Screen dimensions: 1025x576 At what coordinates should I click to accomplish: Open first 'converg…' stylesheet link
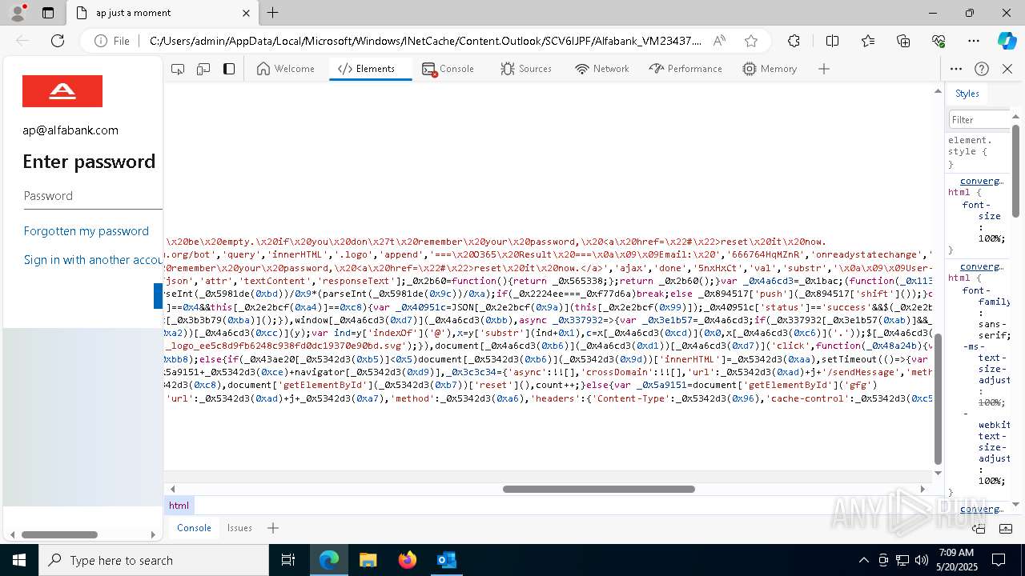982,181
